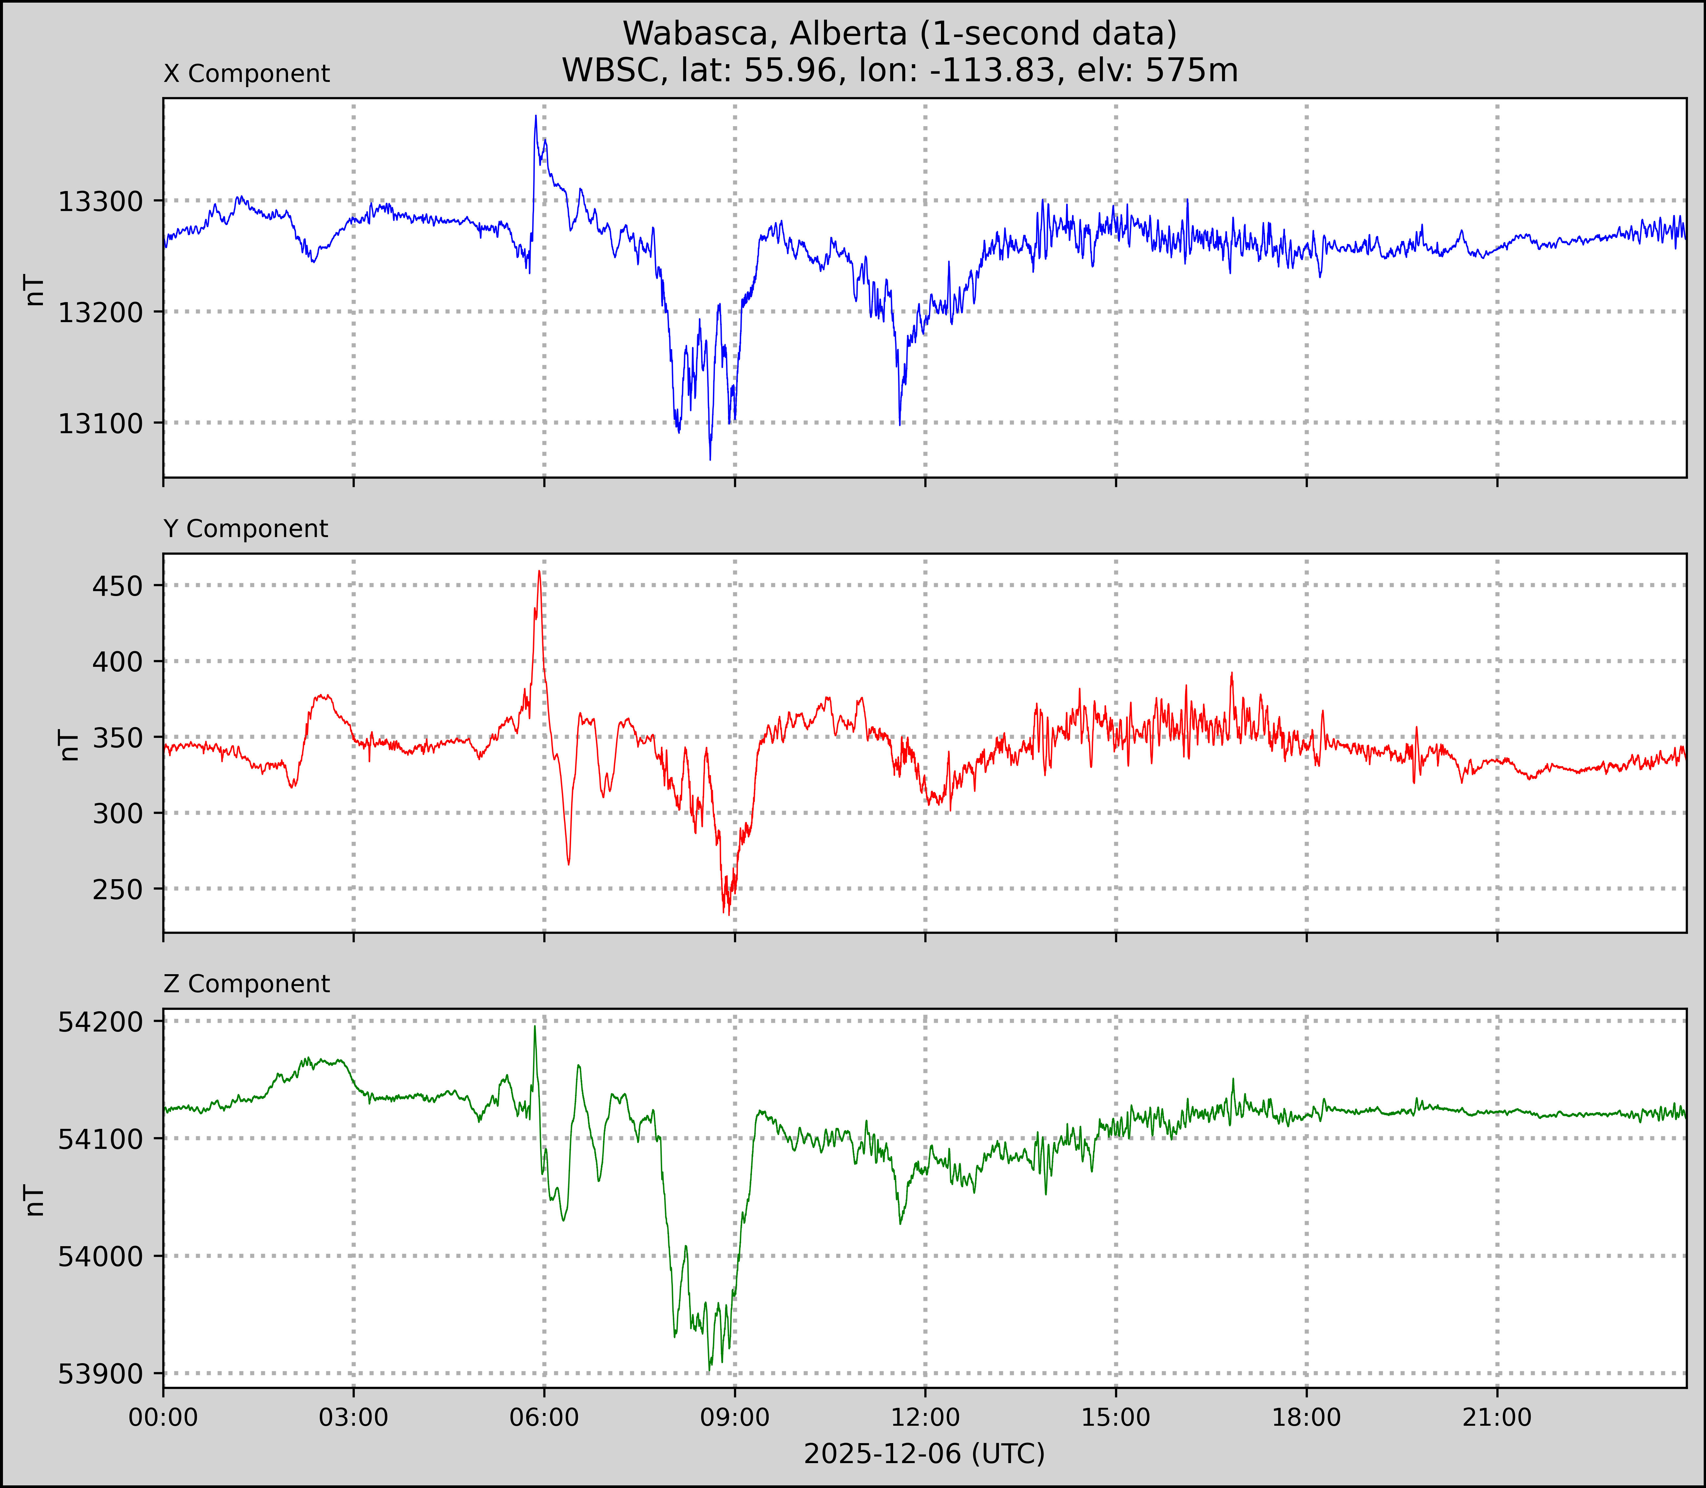Click the Y Component panel label
This screenshot has width=1706, height=1488.
click(246, 529)
